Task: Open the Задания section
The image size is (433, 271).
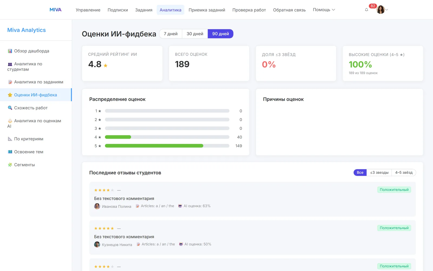Action: tap(144, 10)
